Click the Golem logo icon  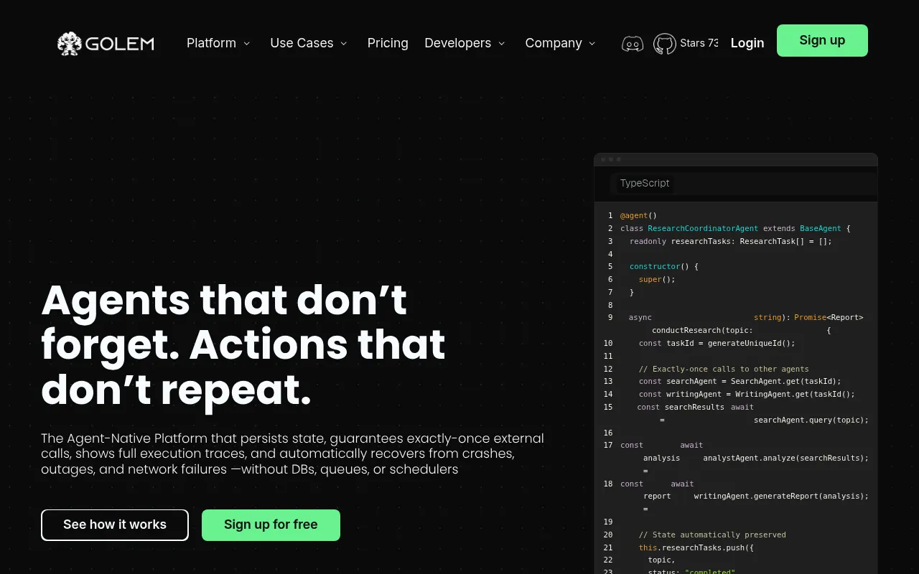click(69, 43)
